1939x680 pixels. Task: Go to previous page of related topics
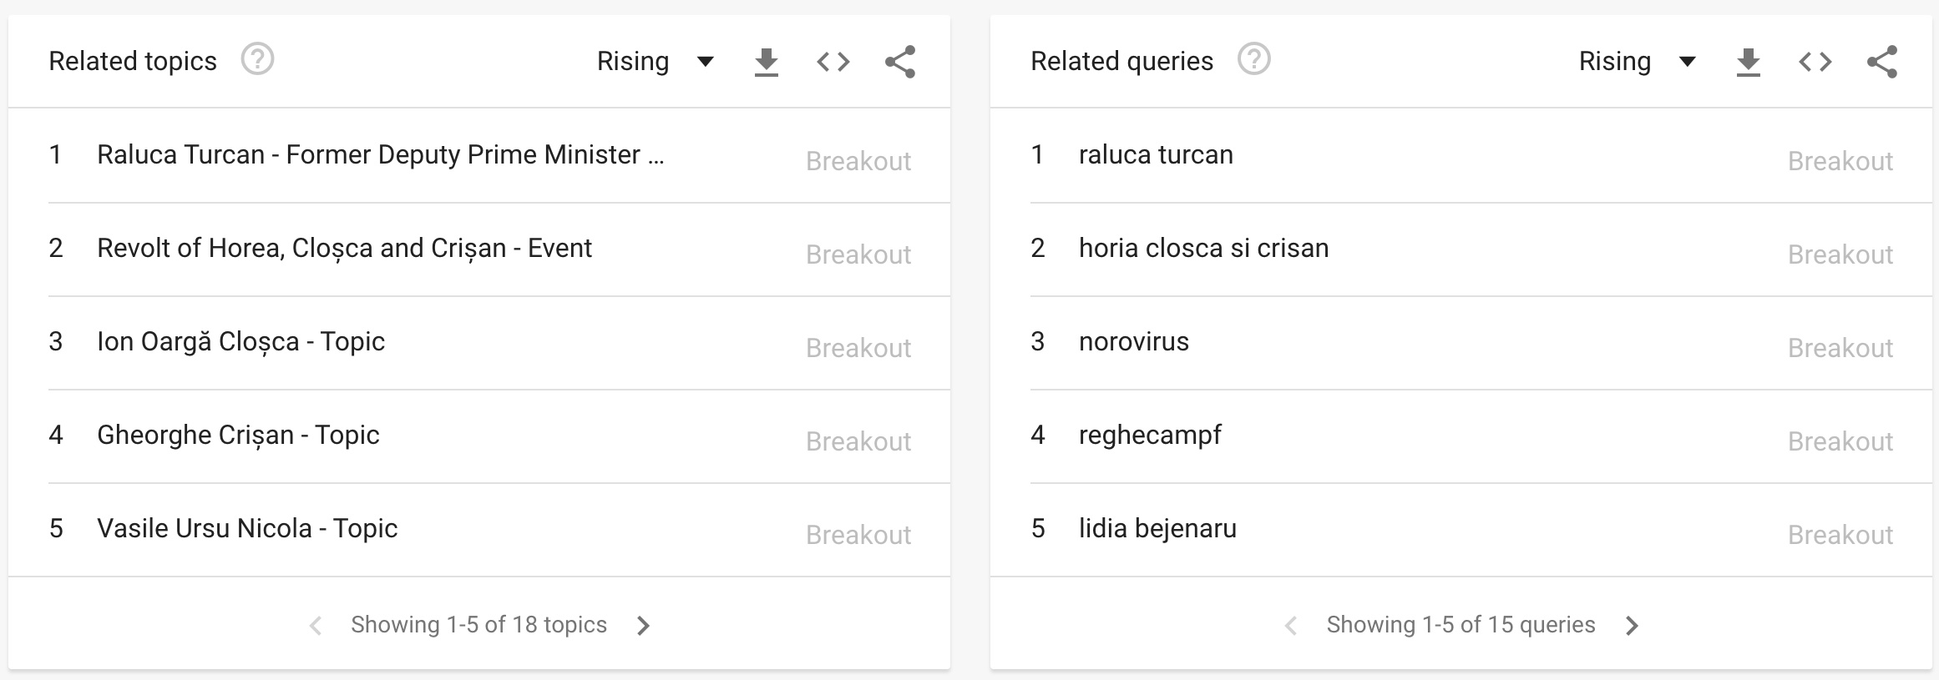click(x=316, y=625)
